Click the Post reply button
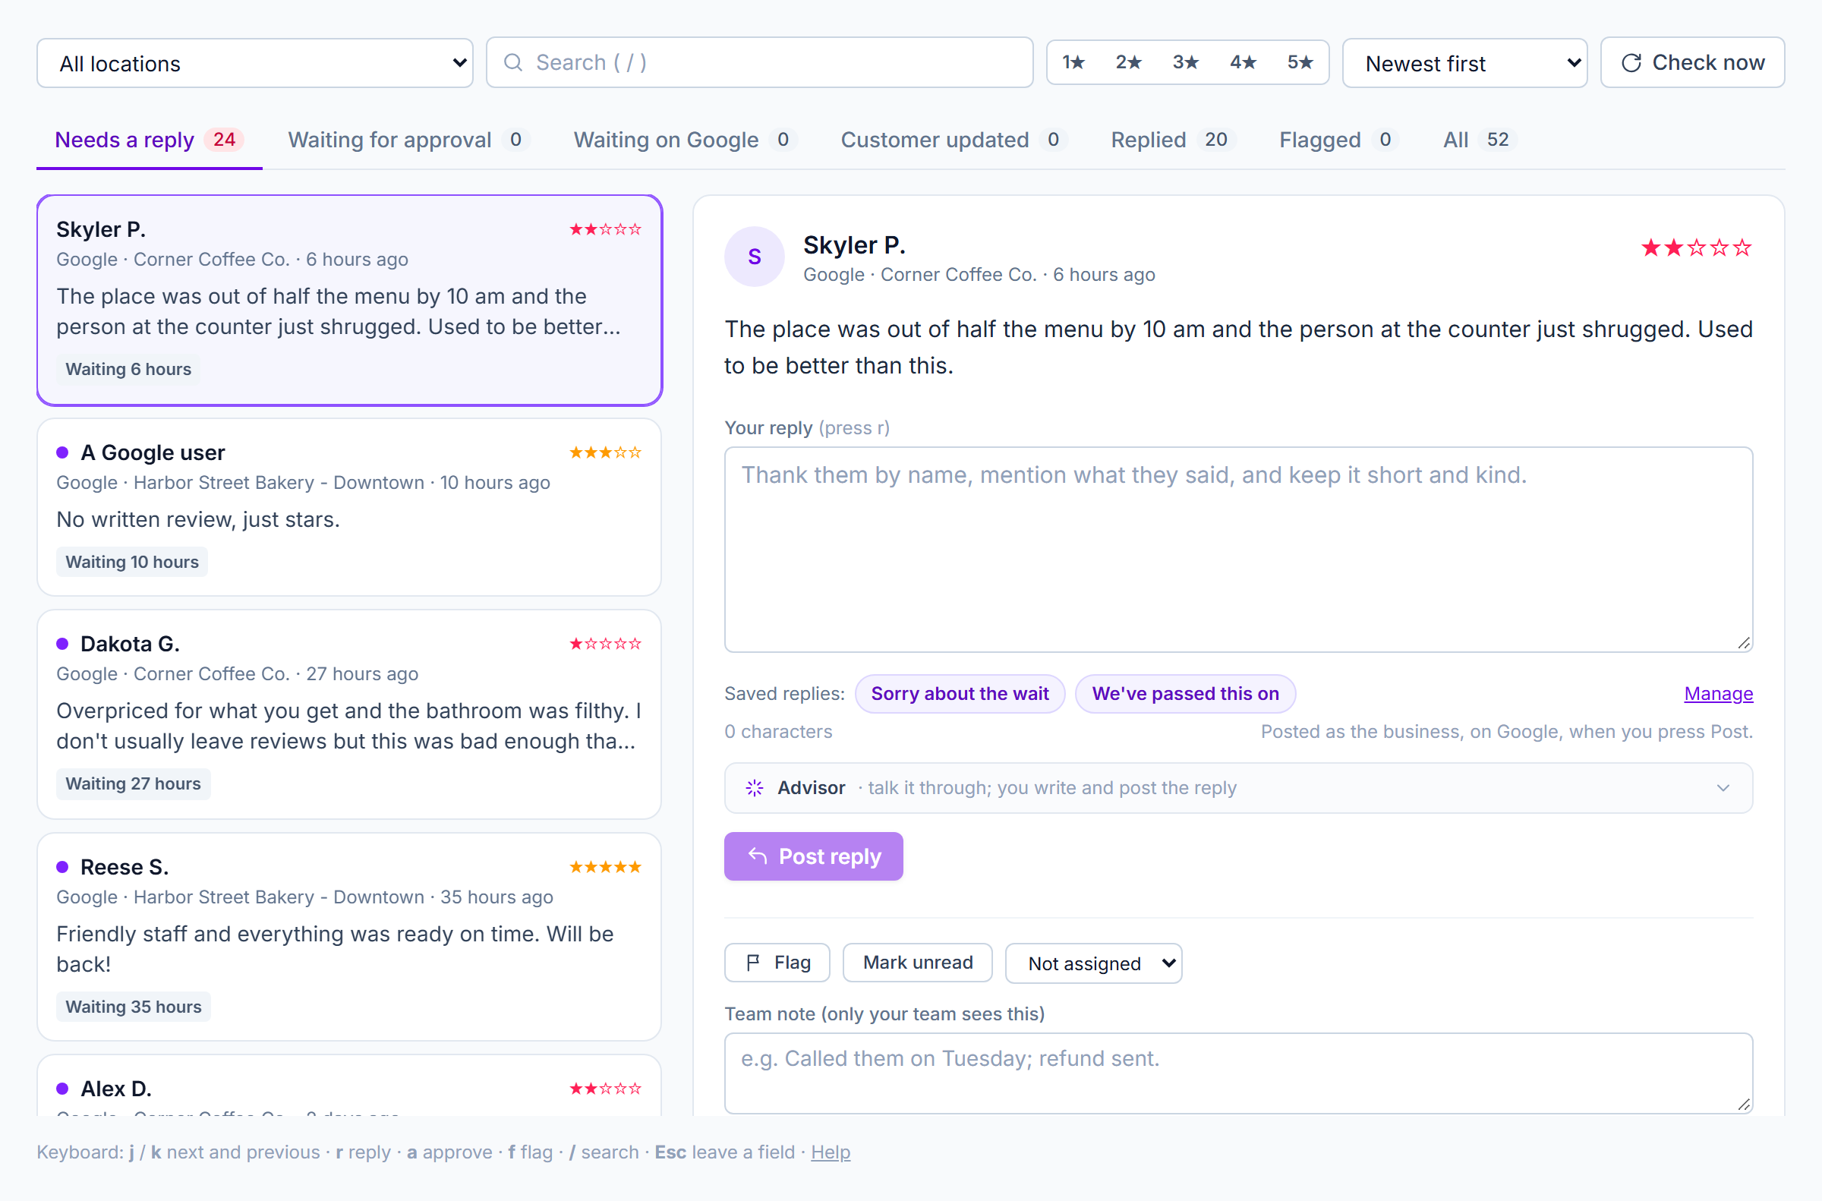 tap(813, 856)
